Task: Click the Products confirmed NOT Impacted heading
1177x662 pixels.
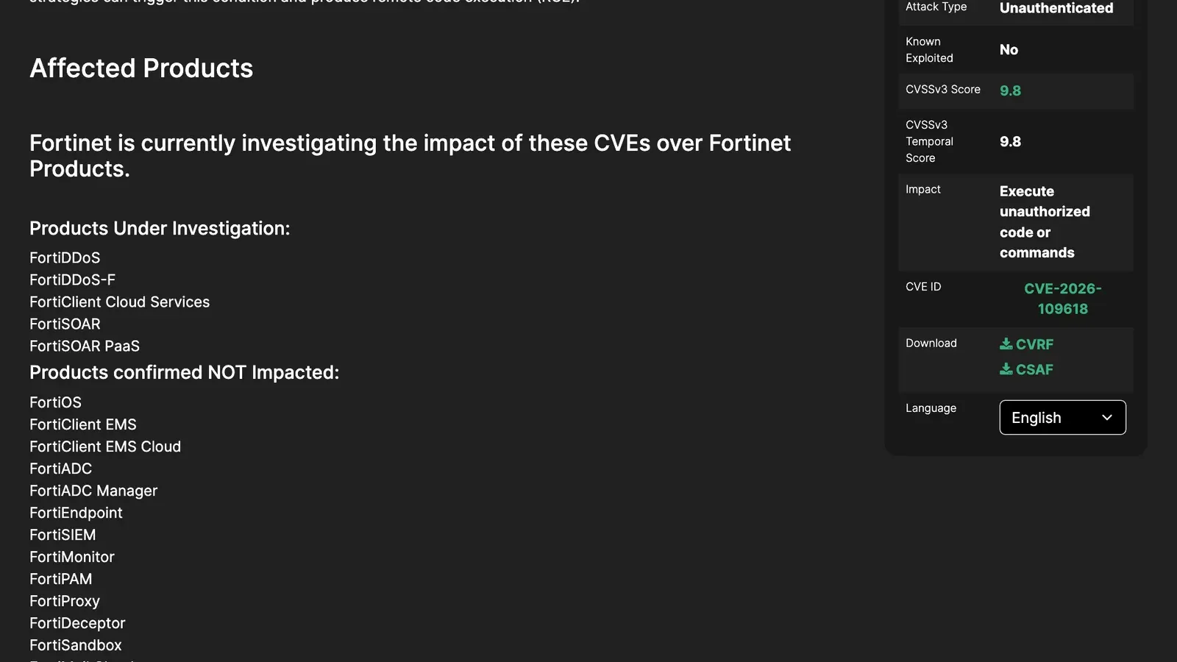Action: pos(185,373)
